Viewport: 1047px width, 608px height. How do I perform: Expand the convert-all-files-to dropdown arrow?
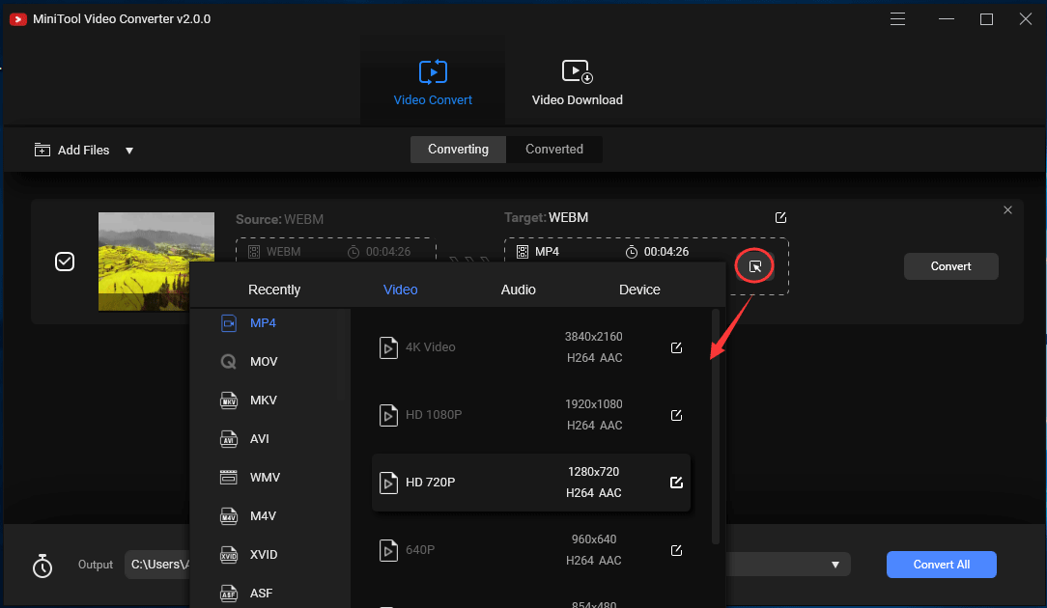835,565
